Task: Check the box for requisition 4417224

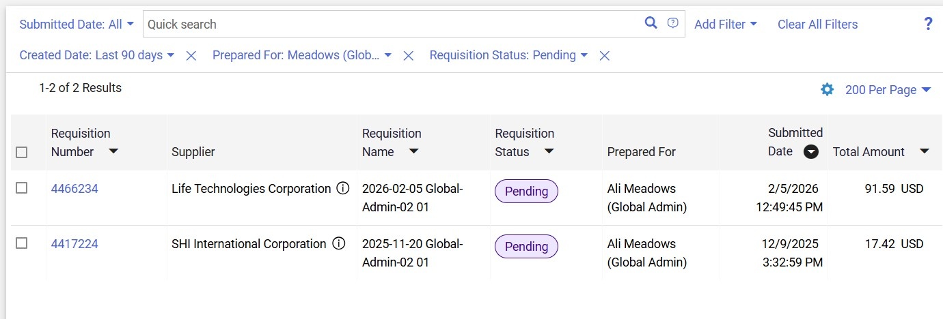Action: point(22,243)
